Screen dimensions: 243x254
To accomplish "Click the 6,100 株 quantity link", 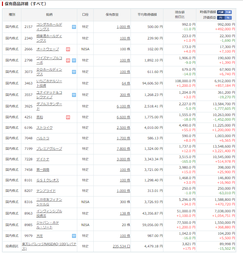I will pos(123,106).
